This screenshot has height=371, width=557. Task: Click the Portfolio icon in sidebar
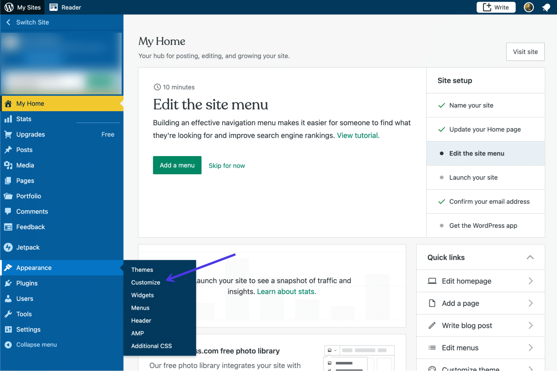tap(8, 196)
